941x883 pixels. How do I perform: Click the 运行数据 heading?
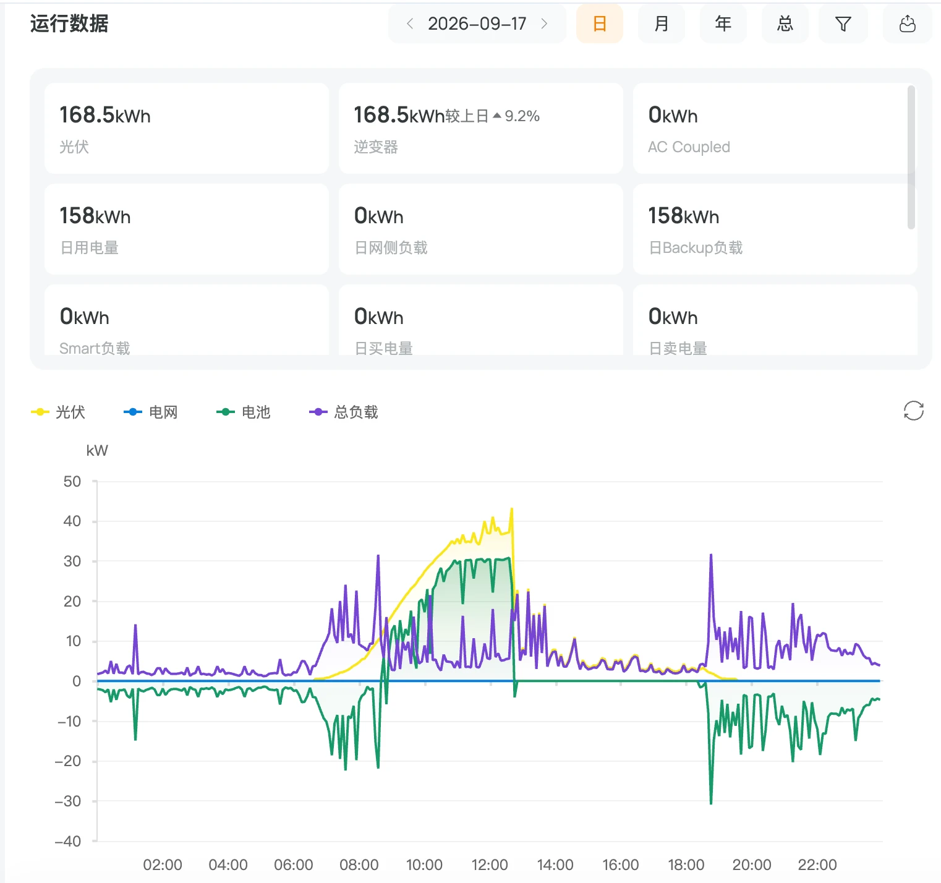(x=69, y=23)
